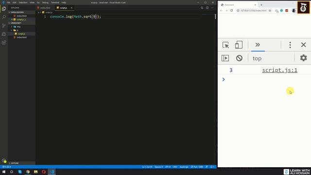Open the Windows Start menu
The width and height of the screenshot is (311, 175).
(4, 172)
